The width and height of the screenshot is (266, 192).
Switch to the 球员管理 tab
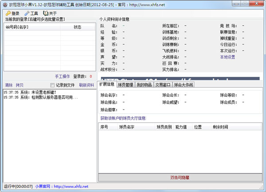(125, 85)
